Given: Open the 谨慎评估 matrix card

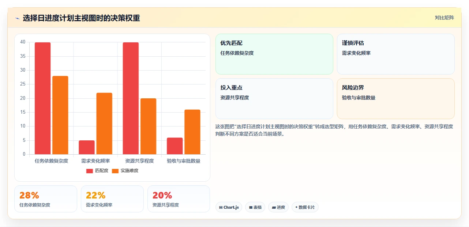Looking at the screenshot, I should click(x=396, y=54).
